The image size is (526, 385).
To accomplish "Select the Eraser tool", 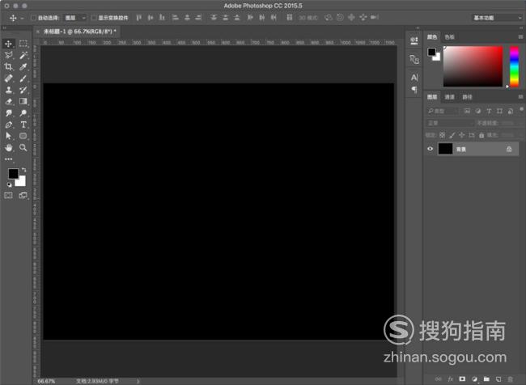I will coord(8,101).
